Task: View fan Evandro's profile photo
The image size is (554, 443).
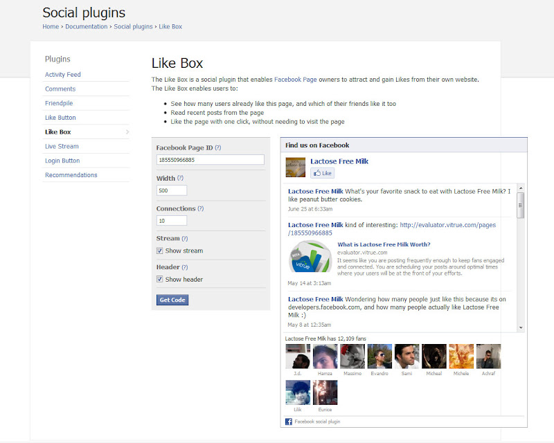Action: point(379,356)
